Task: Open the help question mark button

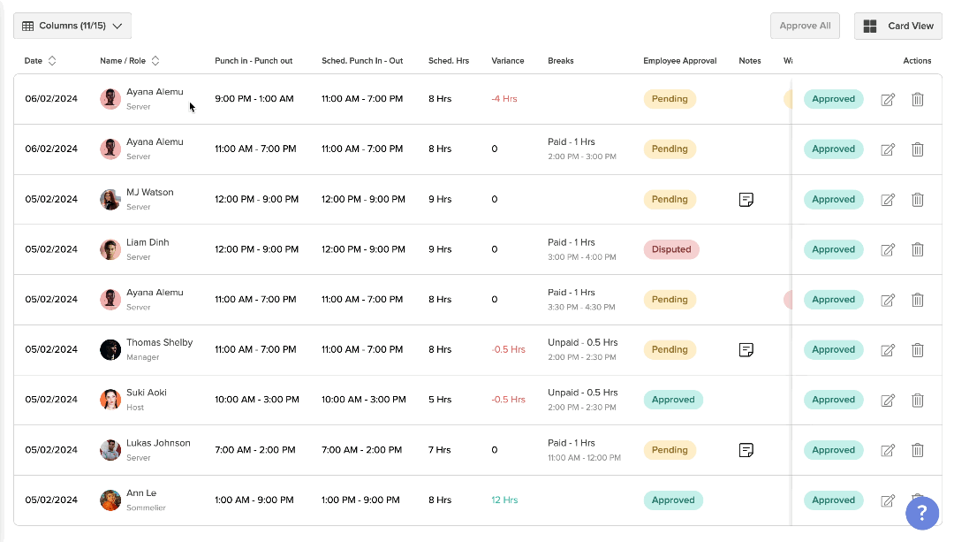Action: click(x=922, y=513)
